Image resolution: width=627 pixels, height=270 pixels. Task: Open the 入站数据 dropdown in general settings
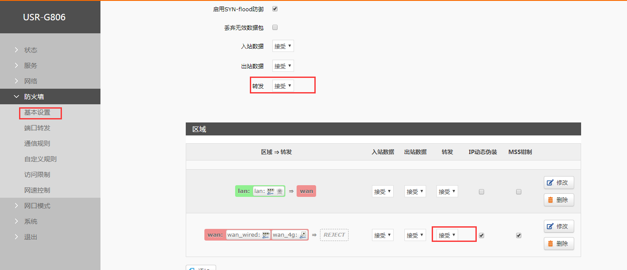[283, 46]
